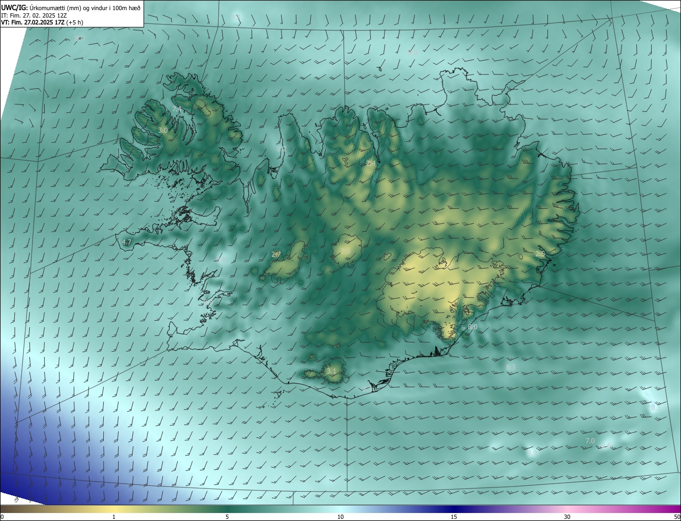Click the 2.4 value in north Iceland
Screen dimensions: 681x521
[371, 164]
